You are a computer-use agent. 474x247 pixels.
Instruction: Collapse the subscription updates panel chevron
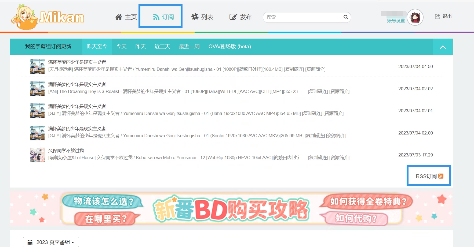point(443,47)
